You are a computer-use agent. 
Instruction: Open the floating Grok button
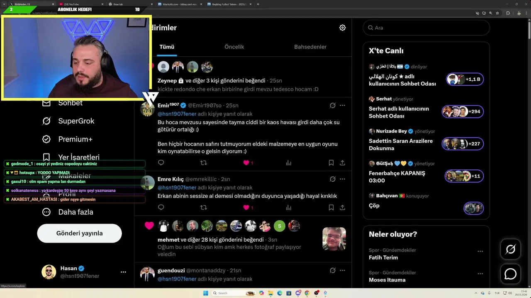[510, 249]
